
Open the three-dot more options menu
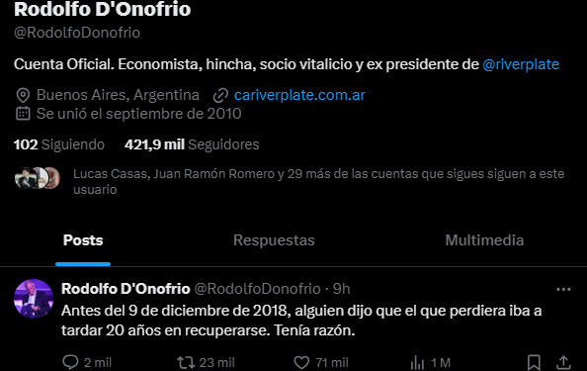(563, 289)
